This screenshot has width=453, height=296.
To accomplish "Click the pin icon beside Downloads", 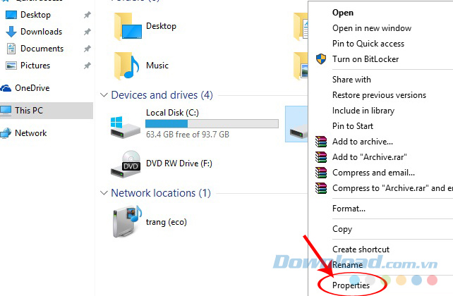I will 87,32.
